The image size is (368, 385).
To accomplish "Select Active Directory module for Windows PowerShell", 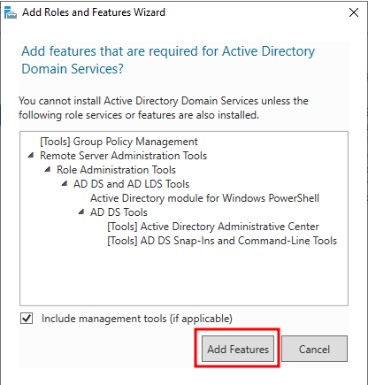I will coord(204,198).
